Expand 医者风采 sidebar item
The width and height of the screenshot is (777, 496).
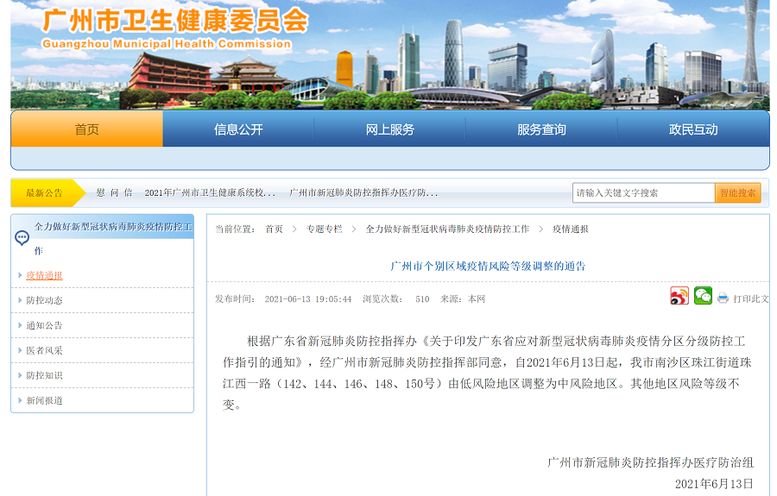click(44, 350)
